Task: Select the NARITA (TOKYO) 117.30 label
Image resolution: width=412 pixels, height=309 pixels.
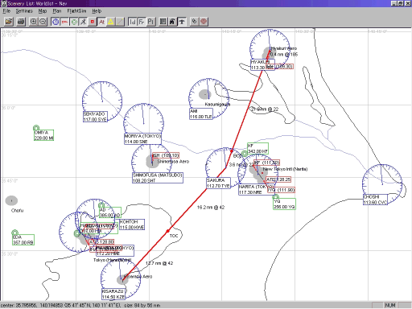Action: tap(256, 189)
